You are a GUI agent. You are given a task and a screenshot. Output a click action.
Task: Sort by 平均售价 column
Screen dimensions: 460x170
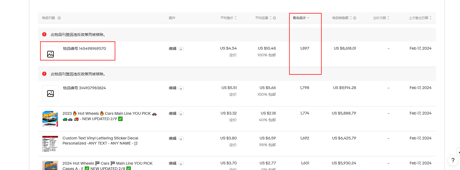click(228, 18)
